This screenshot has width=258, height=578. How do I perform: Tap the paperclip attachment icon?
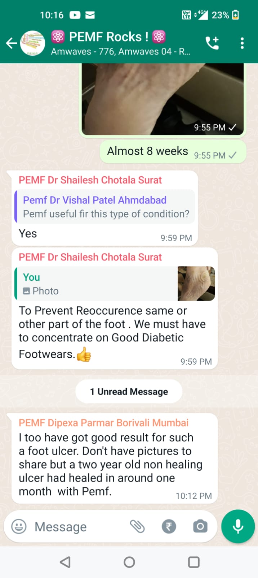(137, 526)
